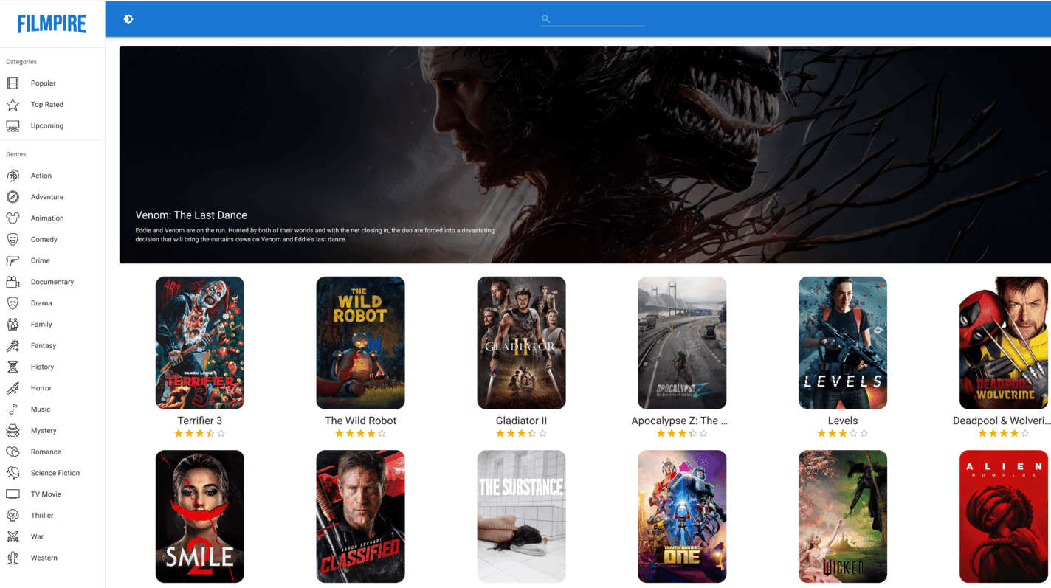
Task: Click the star rating under The Wild Robot
Action: click(360, 434)
